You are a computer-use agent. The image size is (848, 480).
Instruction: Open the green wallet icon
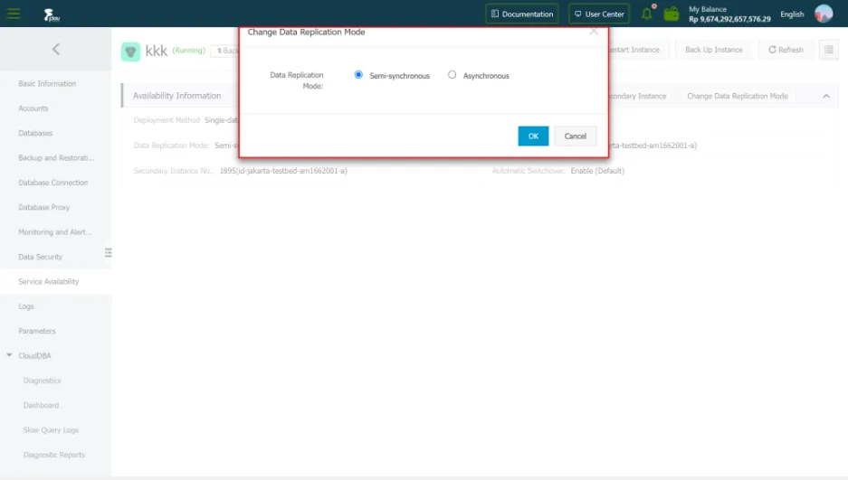671,14
